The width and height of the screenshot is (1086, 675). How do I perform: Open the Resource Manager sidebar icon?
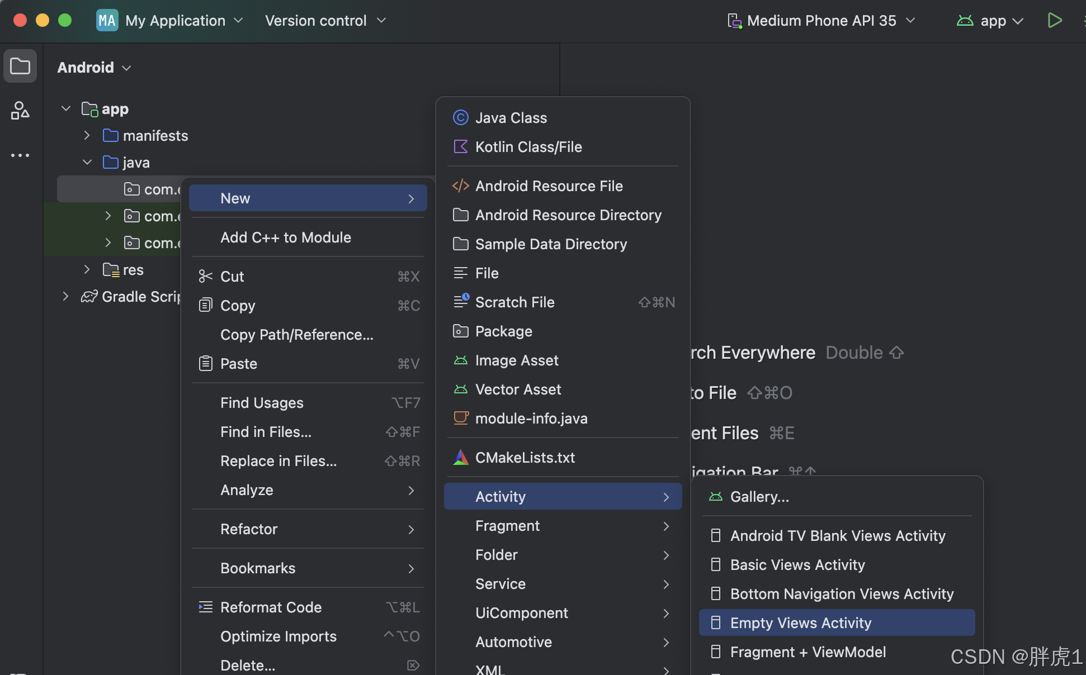(20, 111)
